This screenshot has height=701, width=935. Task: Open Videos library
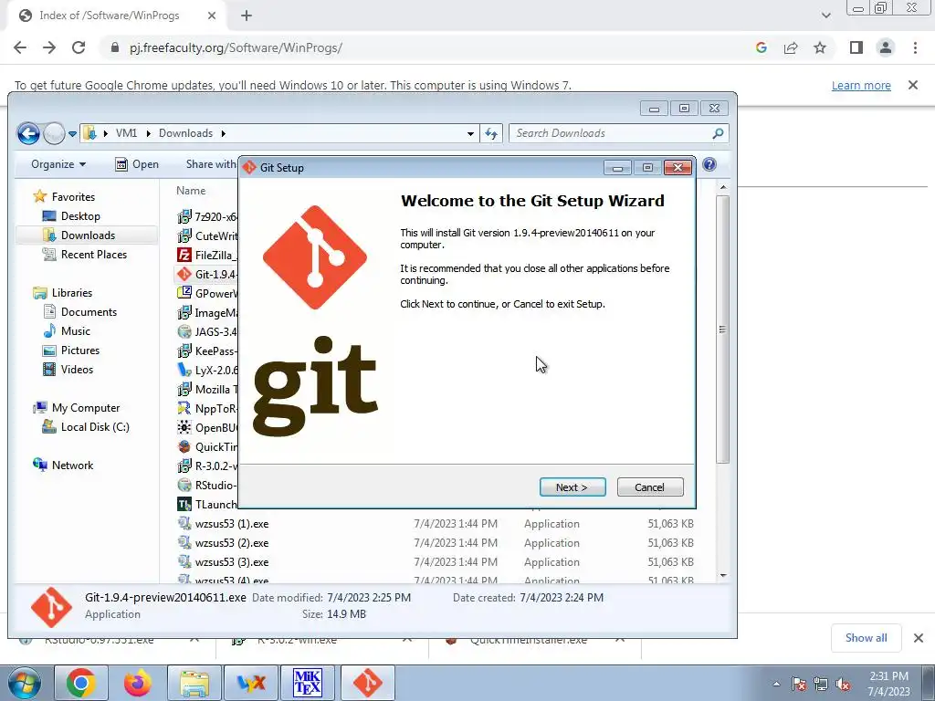pyautogui.click(x=77, y=370)
